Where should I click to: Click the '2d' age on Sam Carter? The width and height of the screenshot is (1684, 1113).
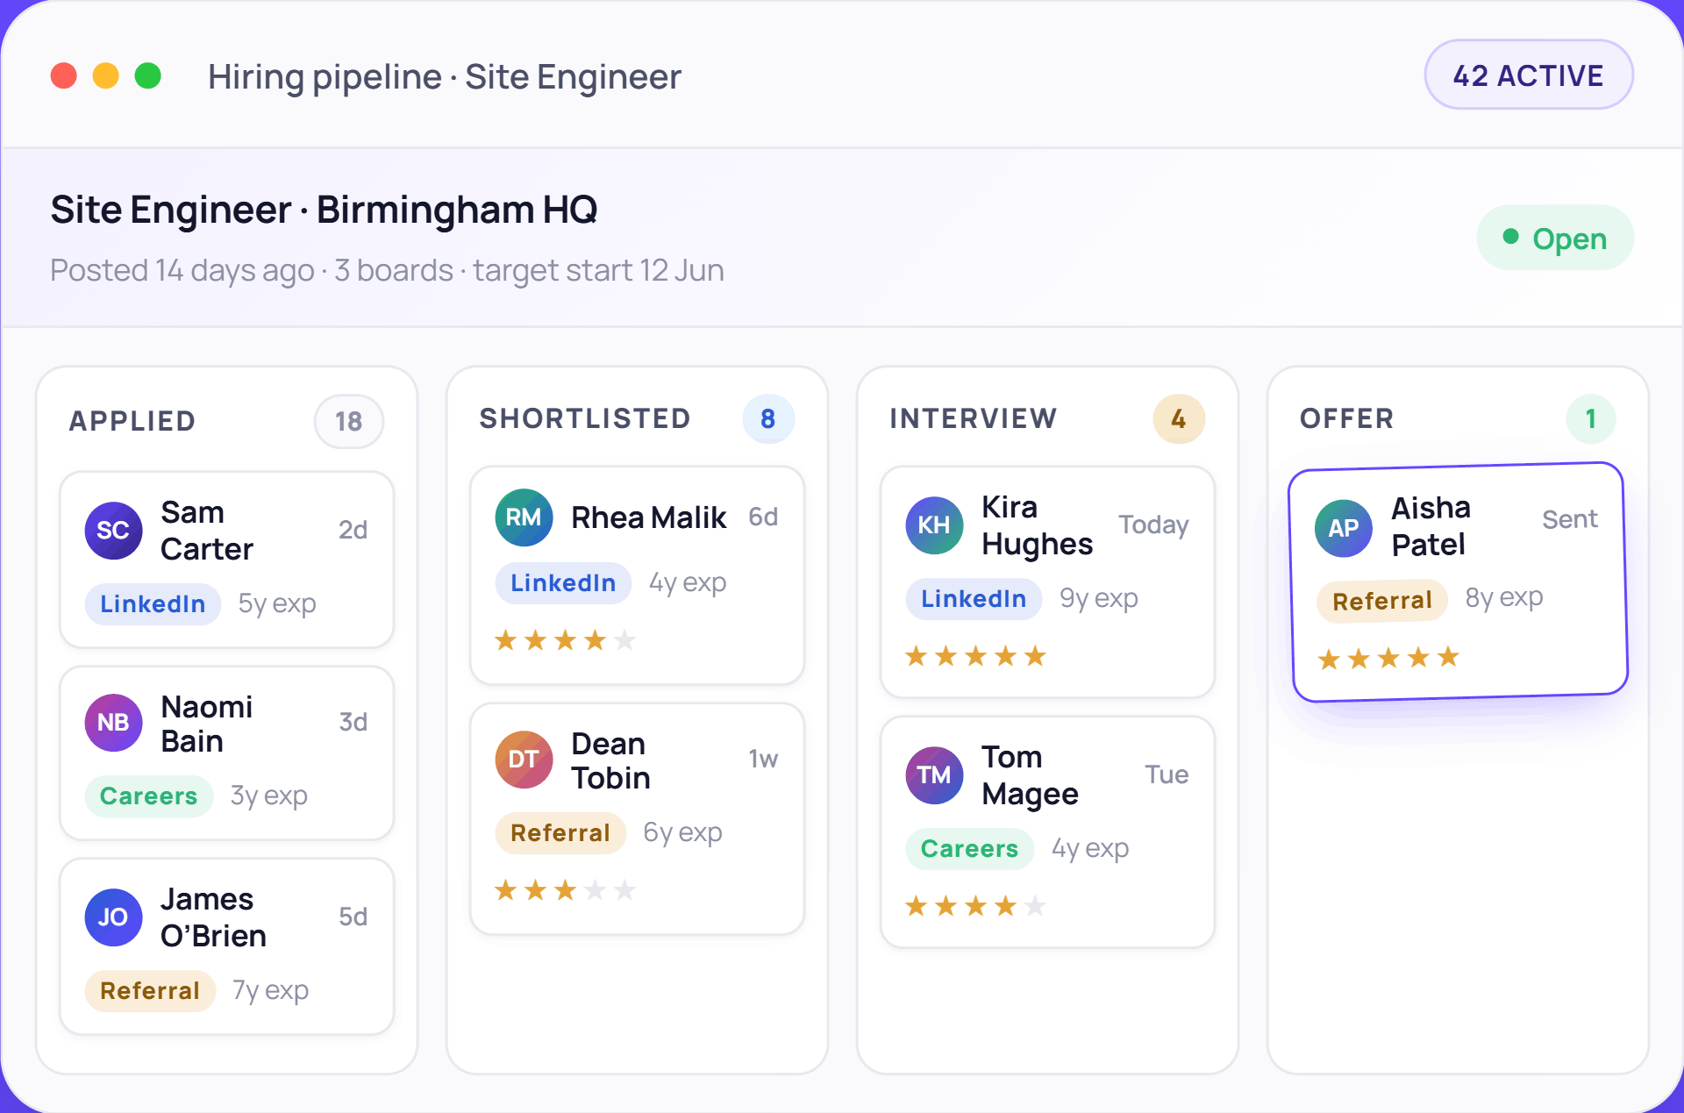[x=353, y=530]
